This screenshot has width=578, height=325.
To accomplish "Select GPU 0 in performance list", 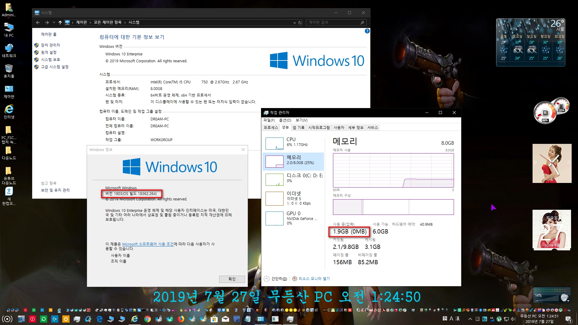I will coord(293,218).
